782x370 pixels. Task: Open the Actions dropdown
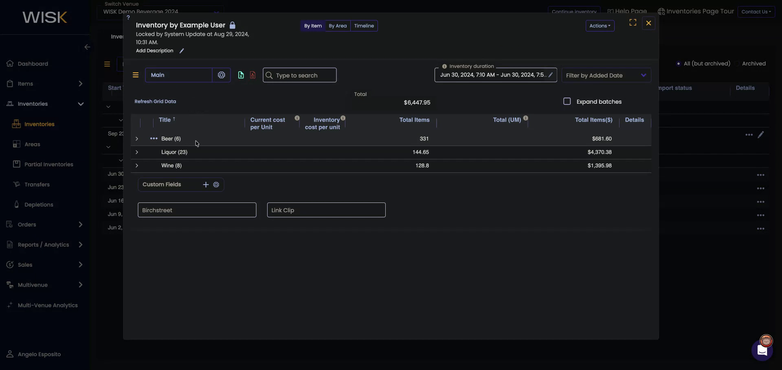click(x=600, y=26)
